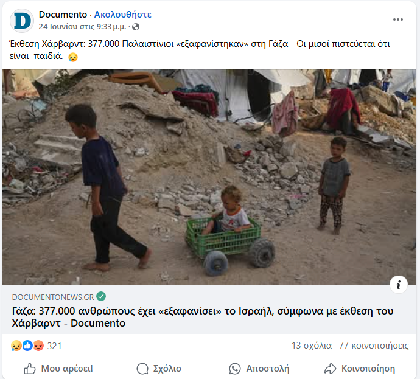
Task: Click the WhatsApp send icon
Action: [235, 369]
